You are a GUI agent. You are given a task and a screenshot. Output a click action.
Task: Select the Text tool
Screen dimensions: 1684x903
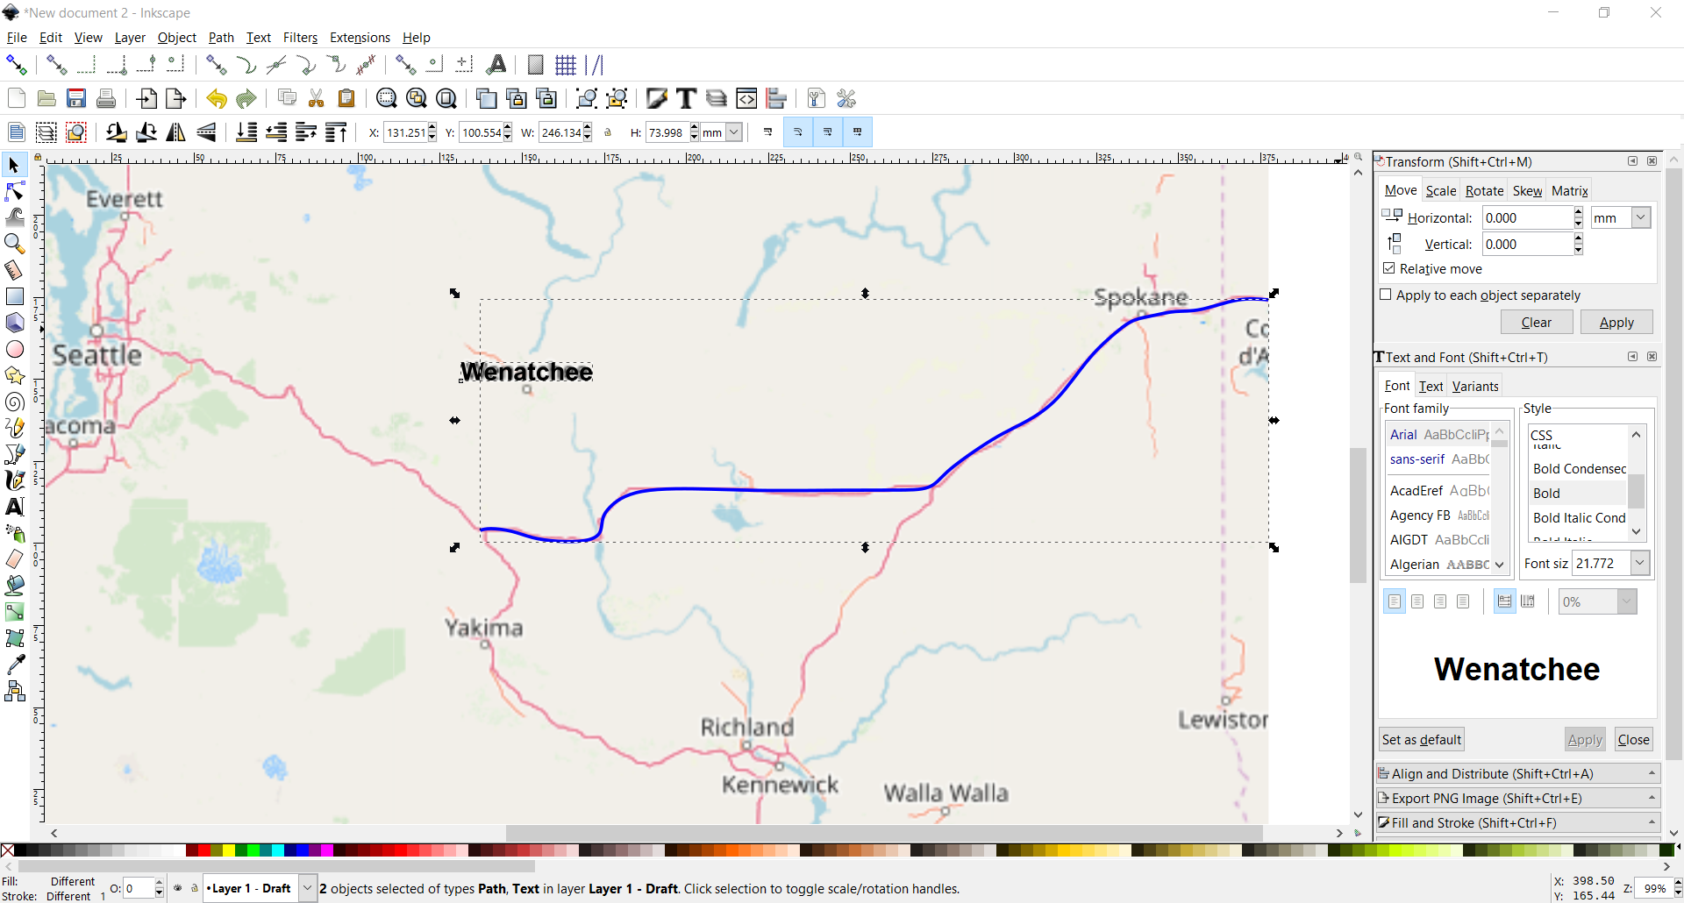coord(14,507)
